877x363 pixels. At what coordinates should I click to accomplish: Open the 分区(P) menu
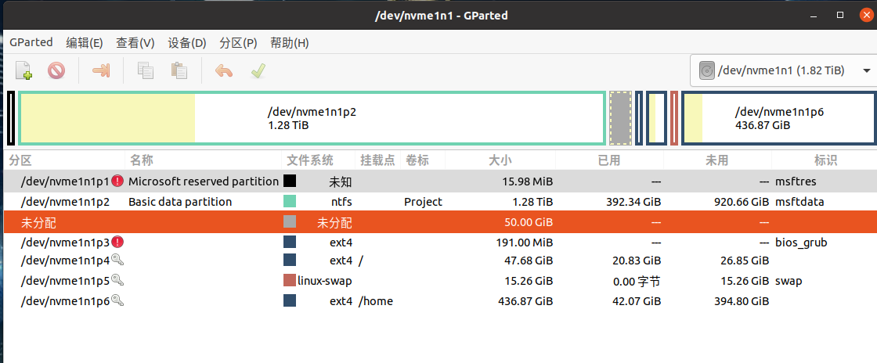click(x=238, y=43)
